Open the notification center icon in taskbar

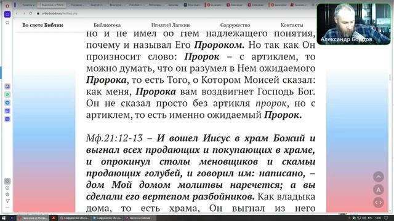(x=386, y=218)
